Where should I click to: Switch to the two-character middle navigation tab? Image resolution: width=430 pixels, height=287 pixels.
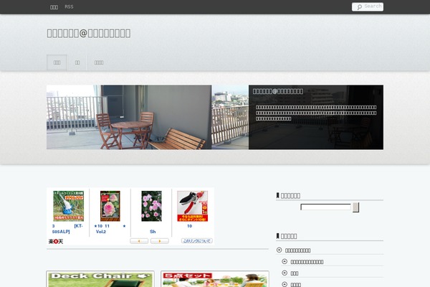tap(77, 62)
